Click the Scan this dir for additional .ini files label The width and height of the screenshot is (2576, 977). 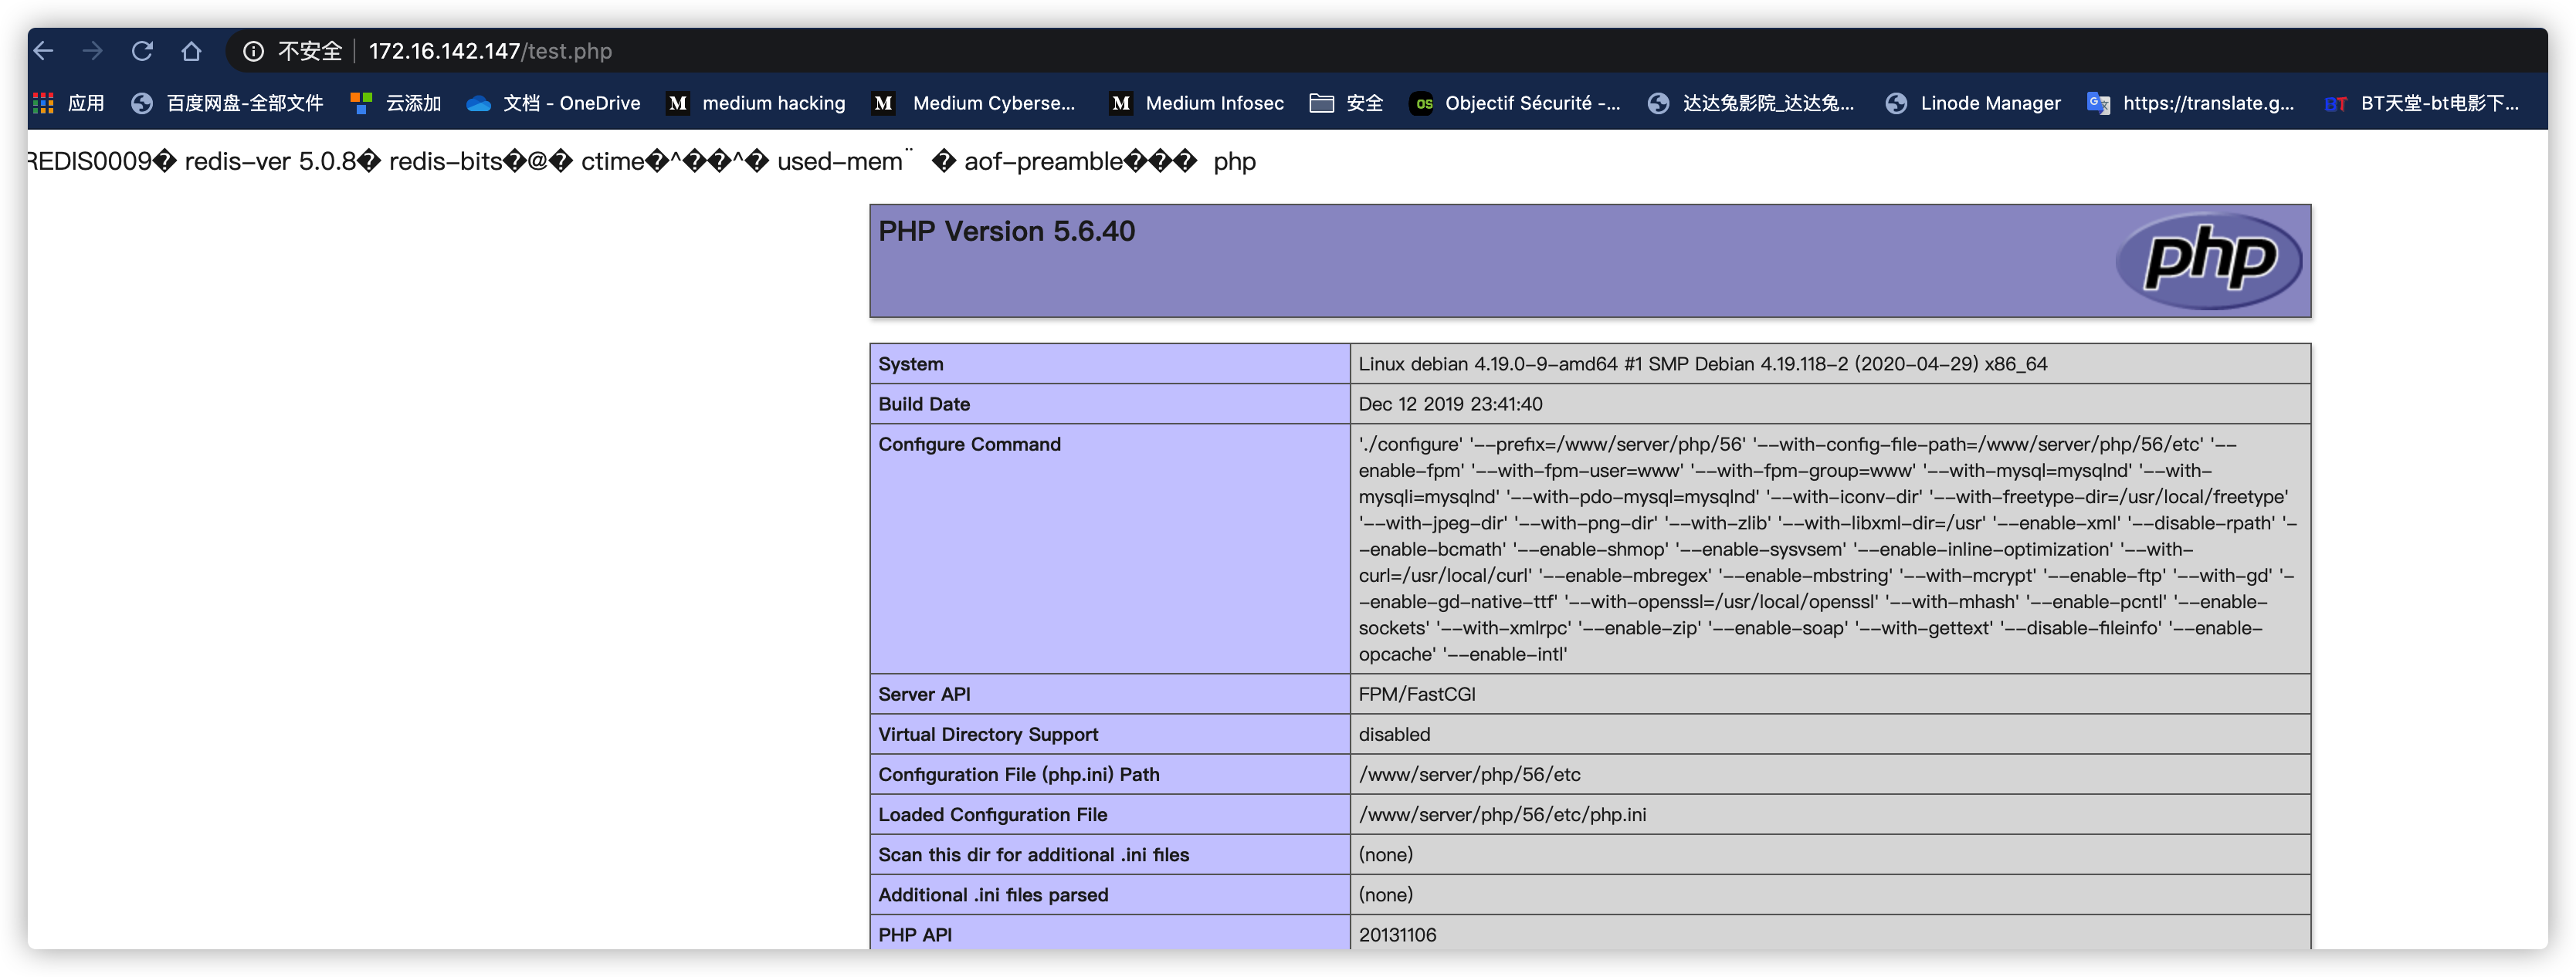coord(1033,854)
